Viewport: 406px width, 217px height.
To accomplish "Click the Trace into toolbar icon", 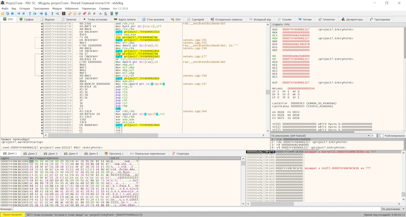I will 41,13.
